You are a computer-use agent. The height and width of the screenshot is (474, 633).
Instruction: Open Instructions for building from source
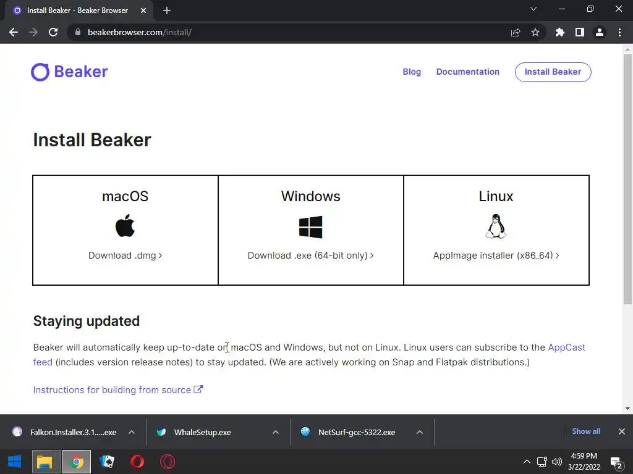(x=118, y=390)
